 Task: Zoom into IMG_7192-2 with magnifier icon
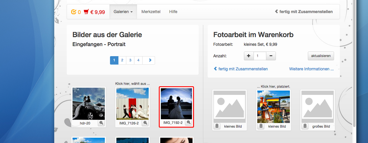click(189, 122)
